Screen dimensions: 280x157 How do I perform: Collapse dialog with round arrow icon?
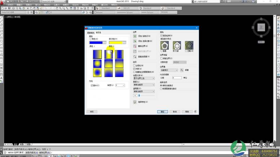click(x=195, y=111)
